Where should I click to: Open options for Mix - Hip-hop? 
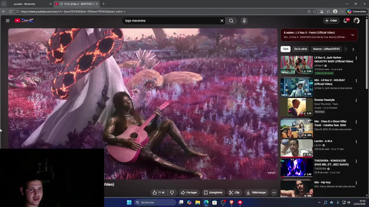[x=356, y=183]
